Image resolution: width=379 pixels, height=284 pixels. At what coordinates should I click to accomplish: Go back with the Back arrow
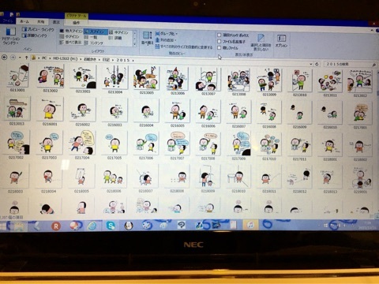pyautogui.click(x=5, y=57)
